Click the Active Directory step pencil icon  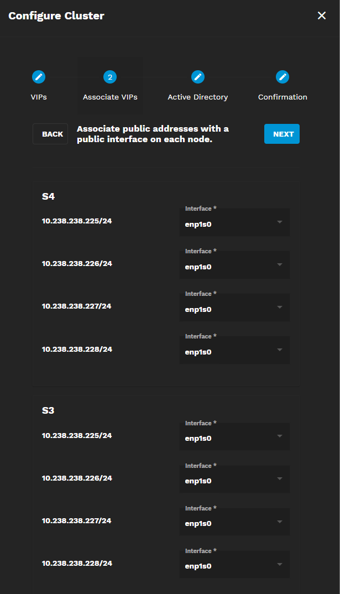coord(198,77)
